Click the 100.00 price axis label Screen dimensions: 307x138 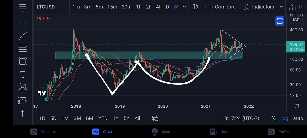(296, 59)
